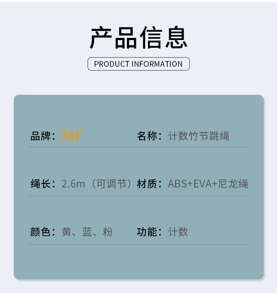Select the 材质 field label

(x=147, y=184)
